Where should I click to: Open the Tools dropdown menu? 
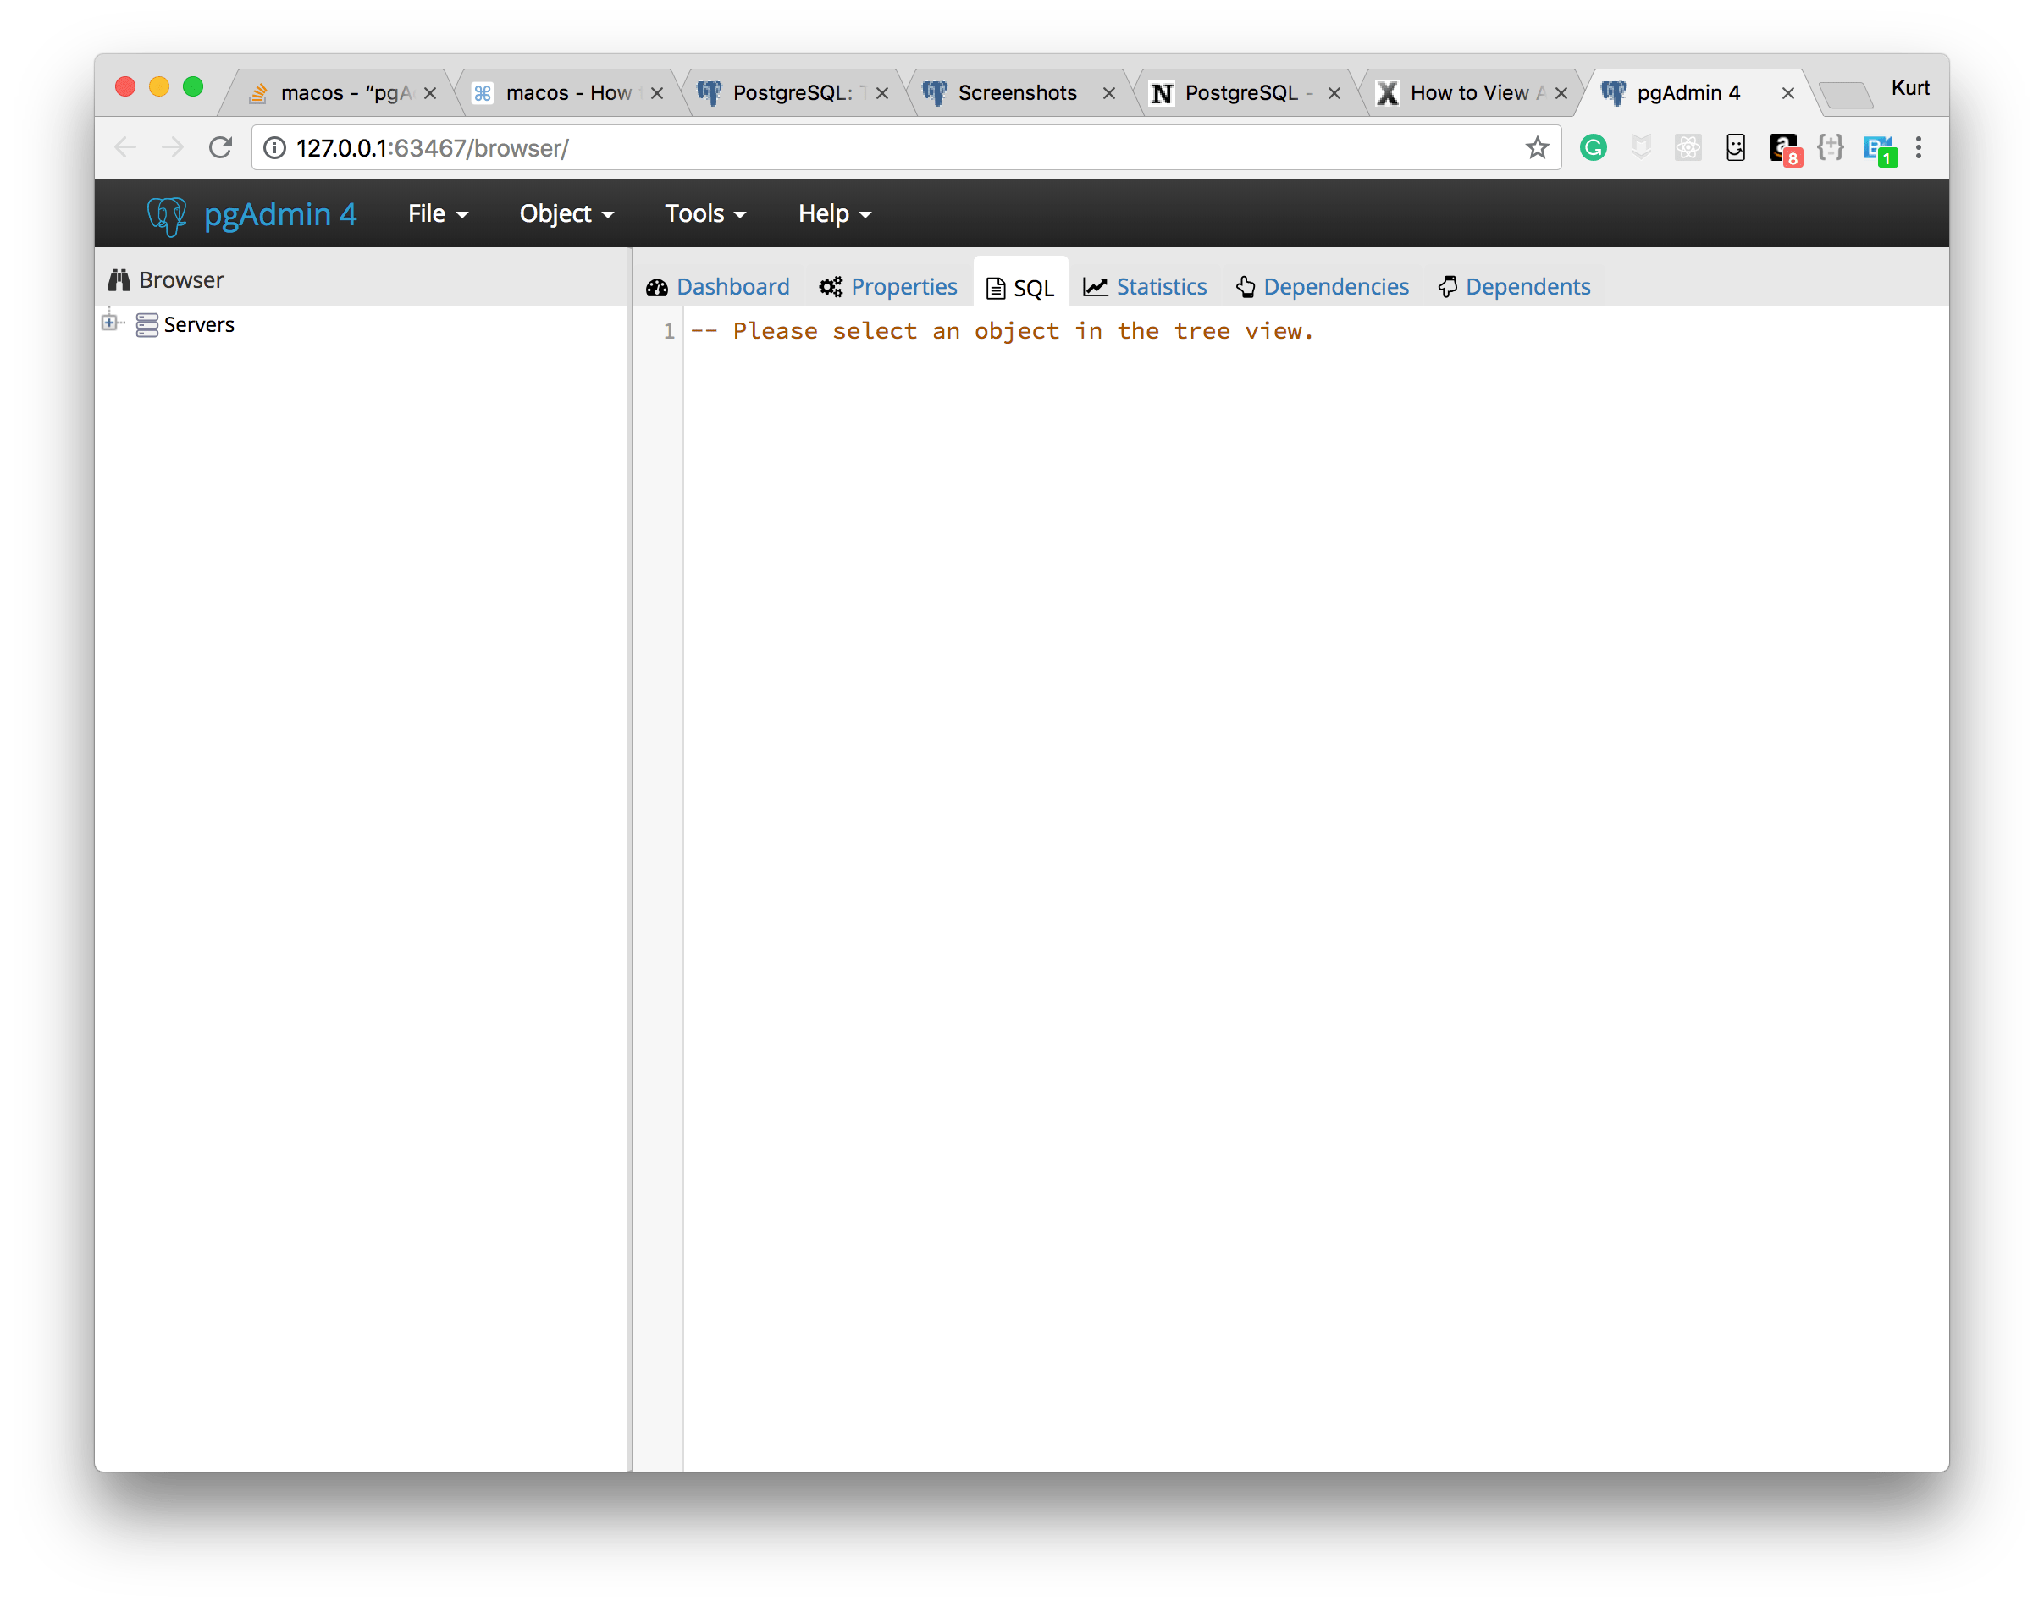704,213
